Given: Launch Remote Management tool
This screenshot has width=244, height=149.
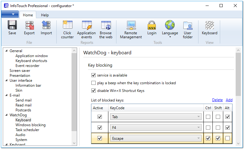Looking at the screenshot, I should click(131, 30).
